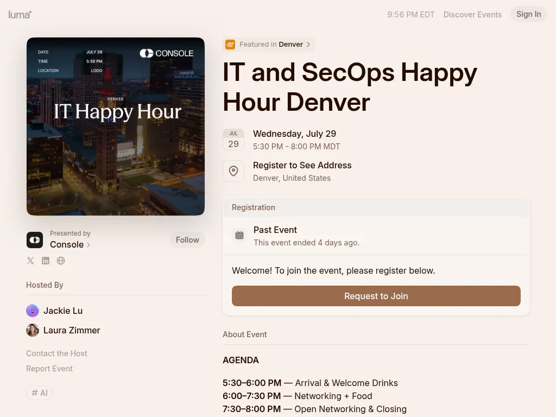The height and width of the screenshot is (417, 556).
Task: Click Wednesday, July 29 date text
Action: (x=295, y=134)
